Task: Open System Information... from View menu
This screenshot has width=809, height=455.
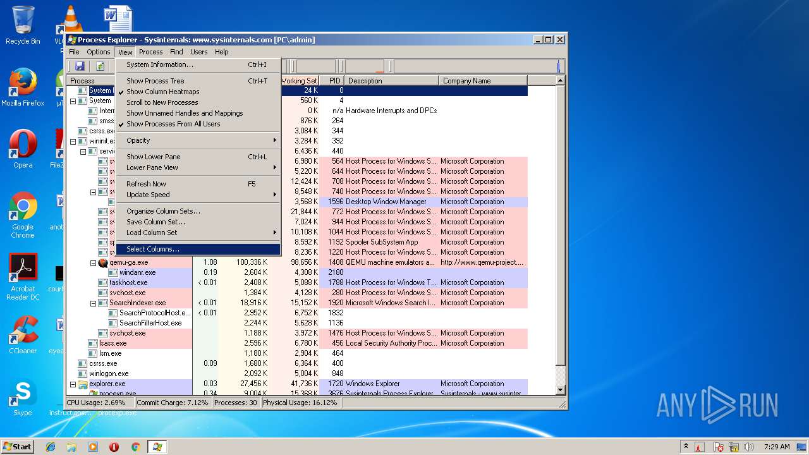Action: tap(198, 64)
